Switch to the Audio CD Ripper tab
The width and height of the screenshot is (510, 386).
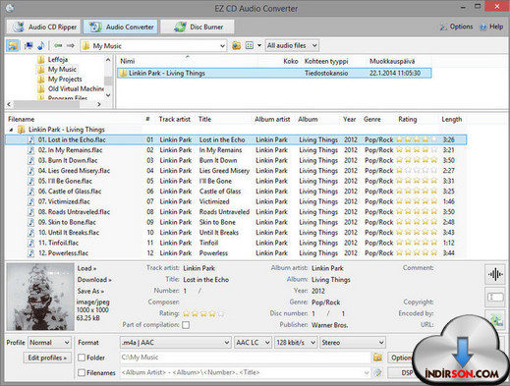coord(43,27)
